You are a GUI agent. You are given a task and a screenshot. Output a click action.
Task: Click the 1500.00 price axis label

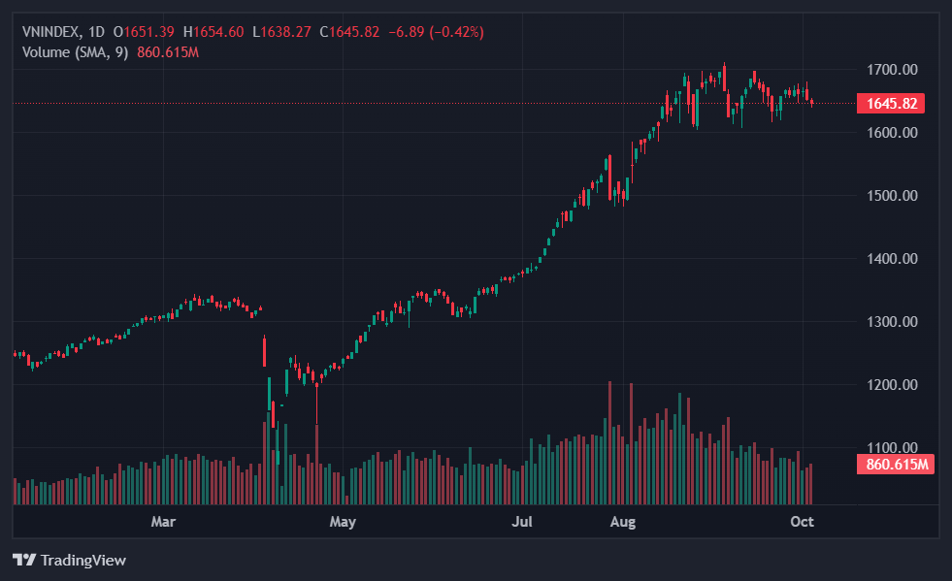[x=893, y=196]
